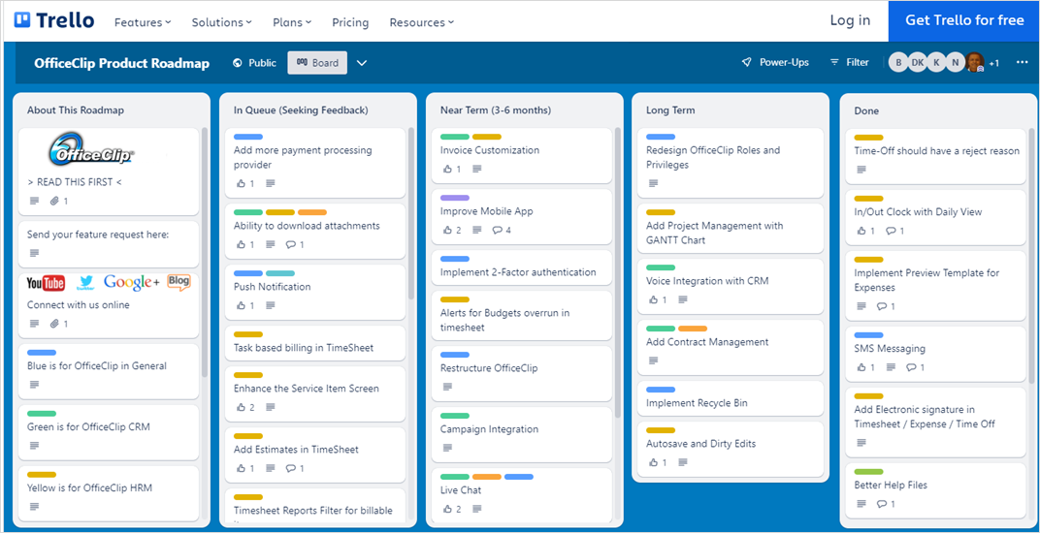
Task: Click member avatar K
Action: [936, 62]
